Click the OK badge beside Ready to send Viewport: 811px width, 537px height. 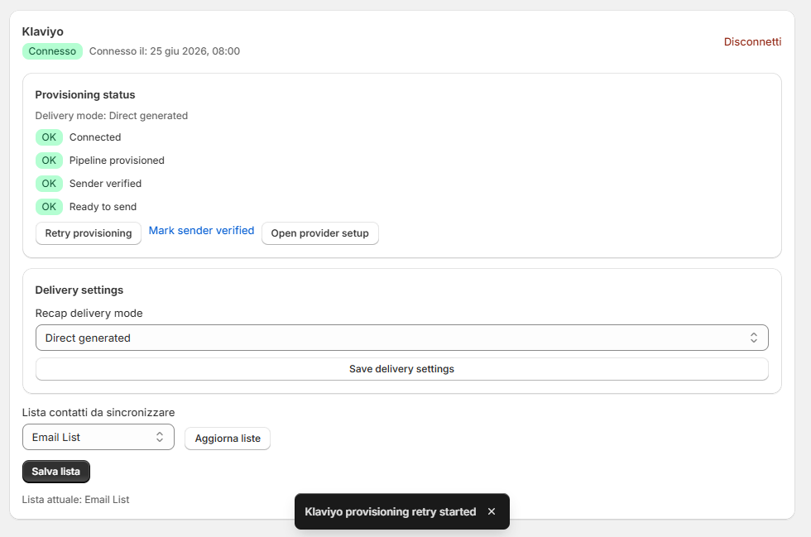(49, 207)
